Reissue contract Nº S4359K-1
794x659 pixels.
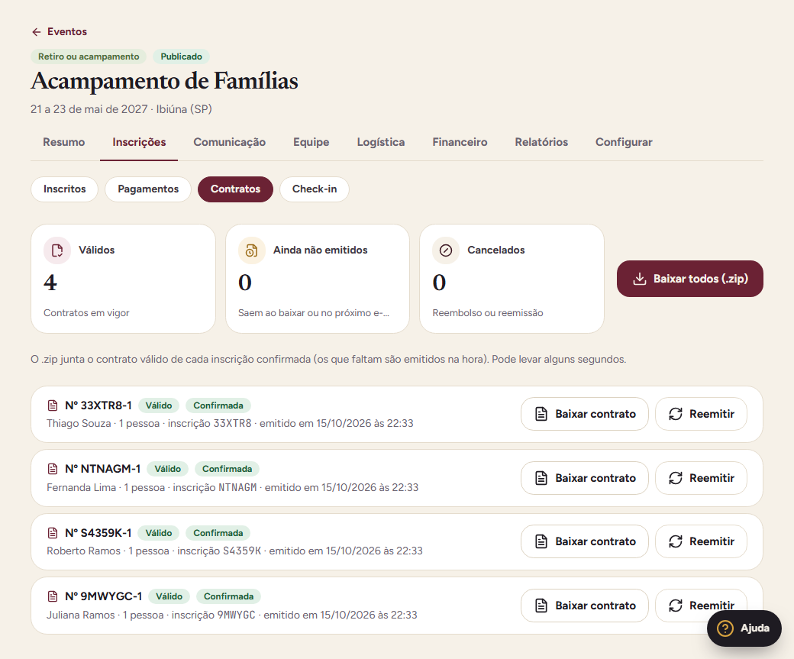tap(701, 541)
